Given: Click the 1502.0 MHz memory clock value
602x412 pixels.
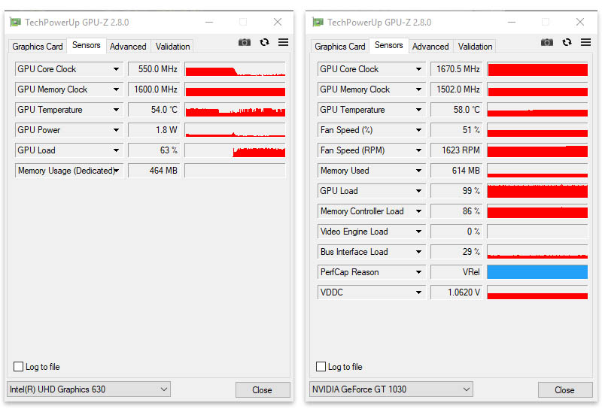Looking at the screenshot, I should point(457,89).
